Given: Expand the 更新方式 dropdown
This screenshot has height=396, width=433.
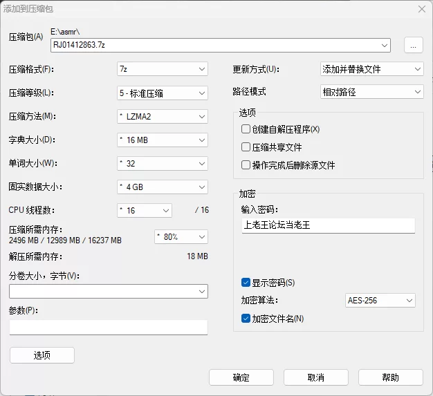Looking at the screenshot, I should coord(371,69).
